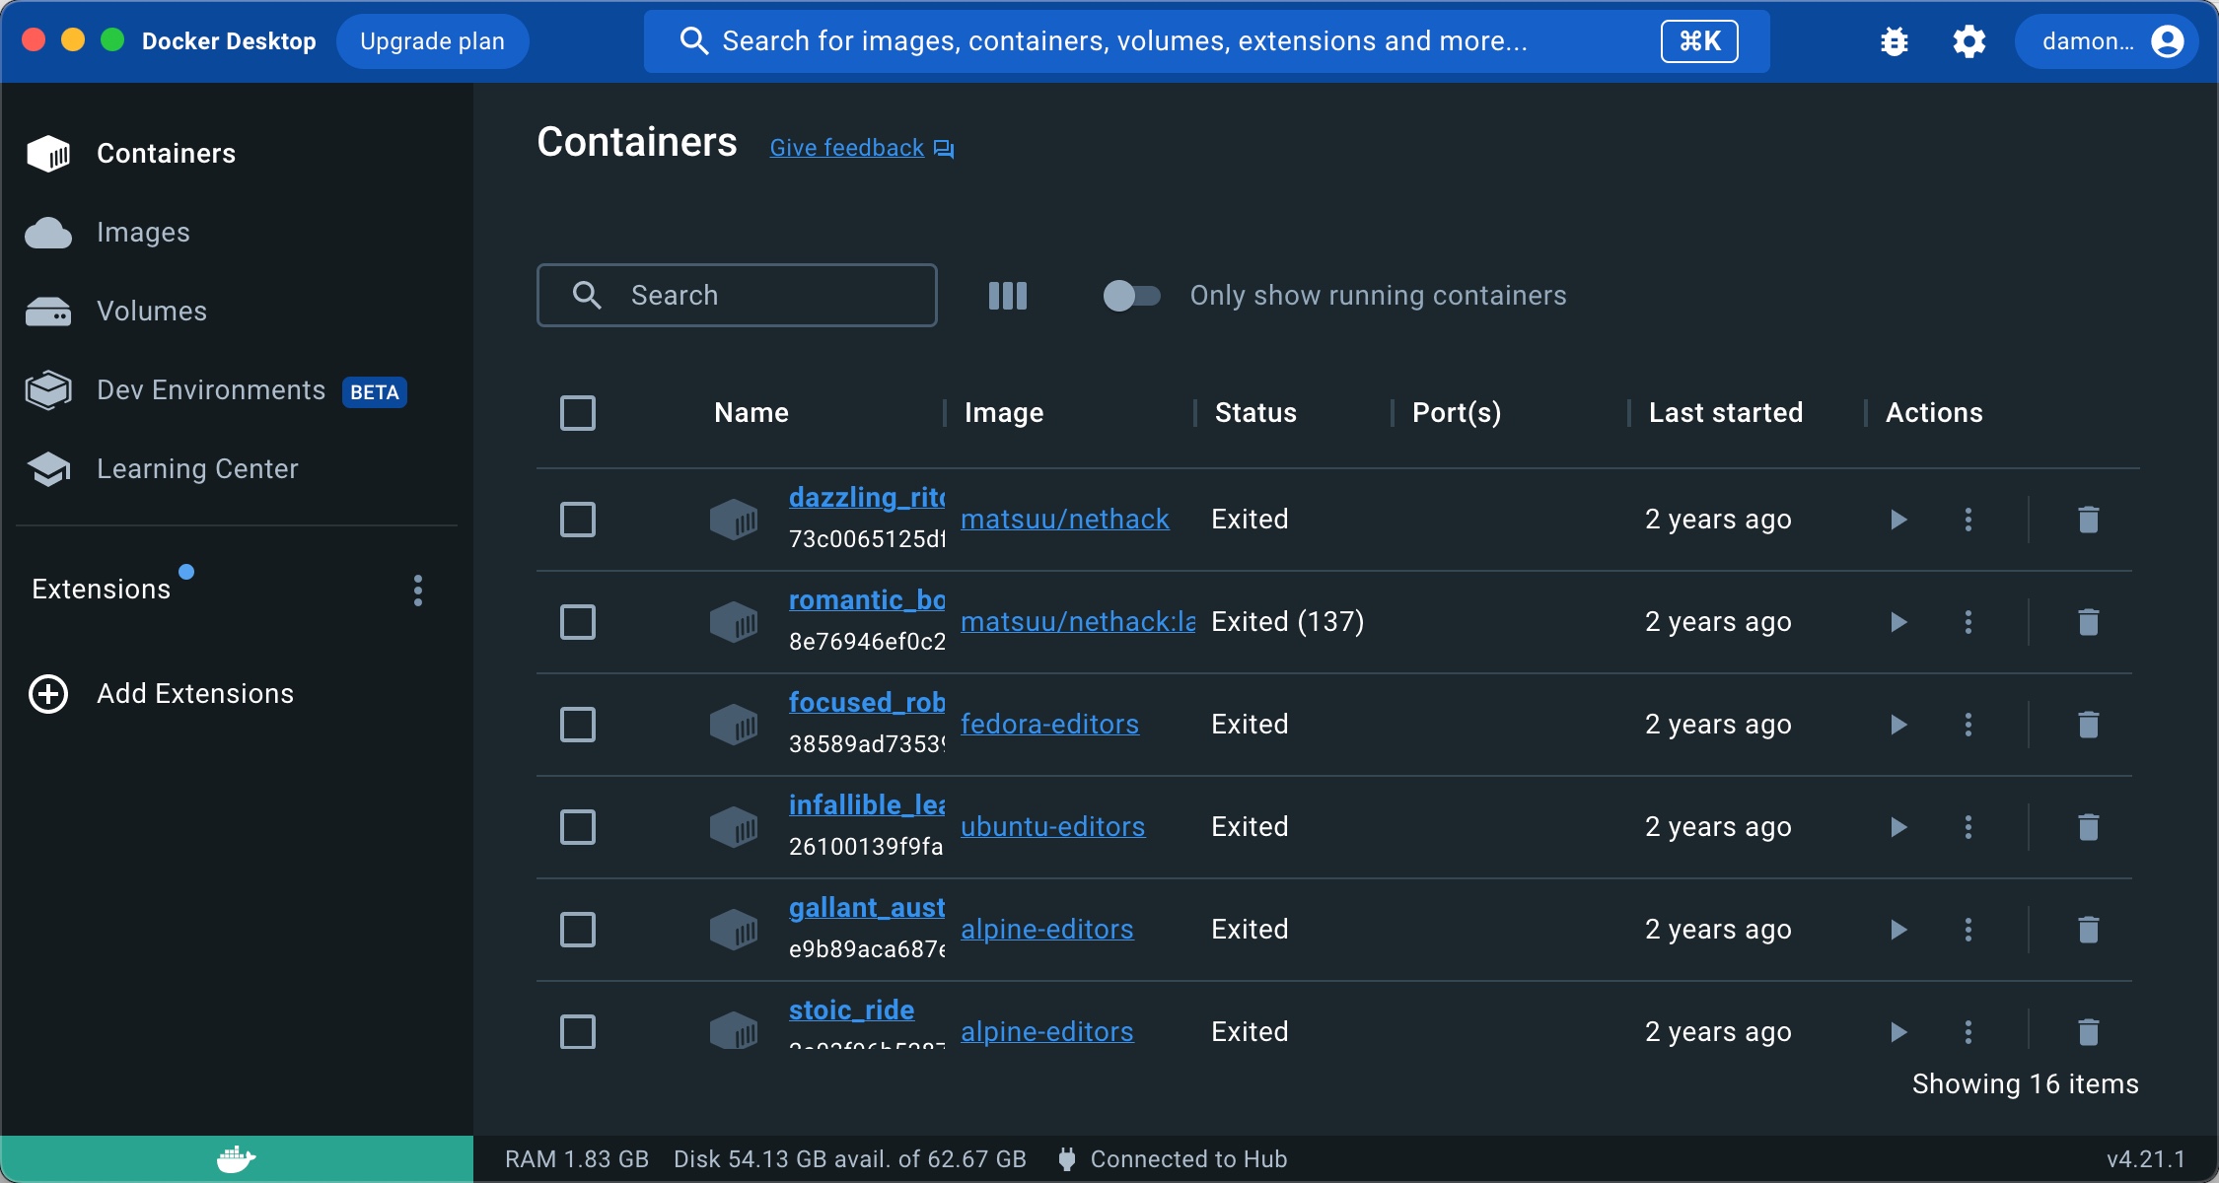
Task: Delete the gallant_aust container
Action: 2088,930
